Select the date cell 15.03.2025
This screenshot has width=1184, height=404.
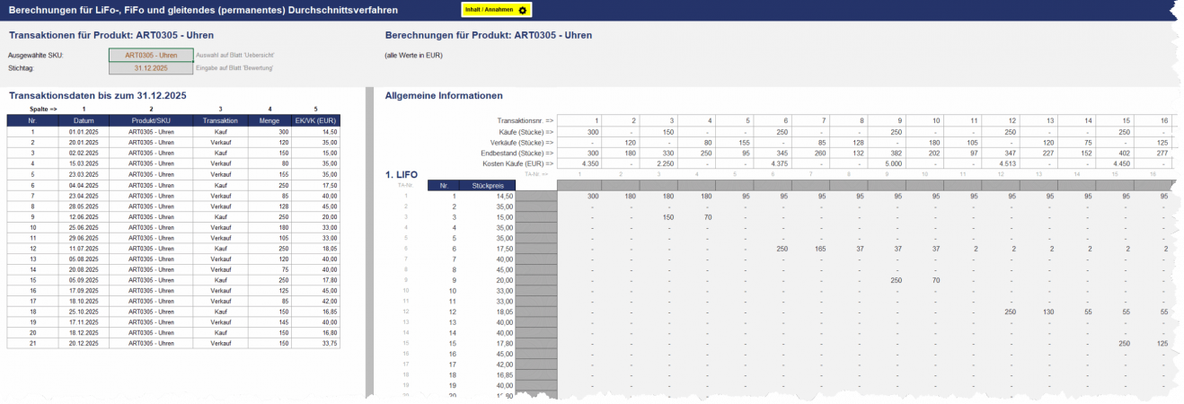84,163
